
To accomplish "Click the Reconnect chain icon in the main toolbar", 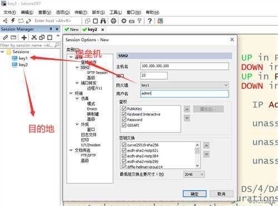I will pos(28,21).
